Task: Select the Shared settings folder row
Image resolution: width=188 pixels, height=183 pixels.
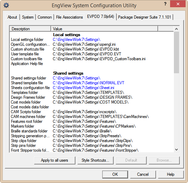Action: [92, 78]
